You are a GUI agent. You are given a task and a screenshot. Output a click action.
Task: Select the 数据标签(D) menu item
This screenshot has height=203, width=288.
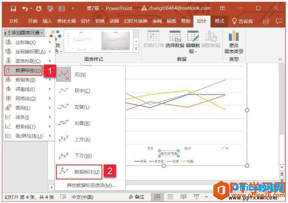tap(23, 70)
